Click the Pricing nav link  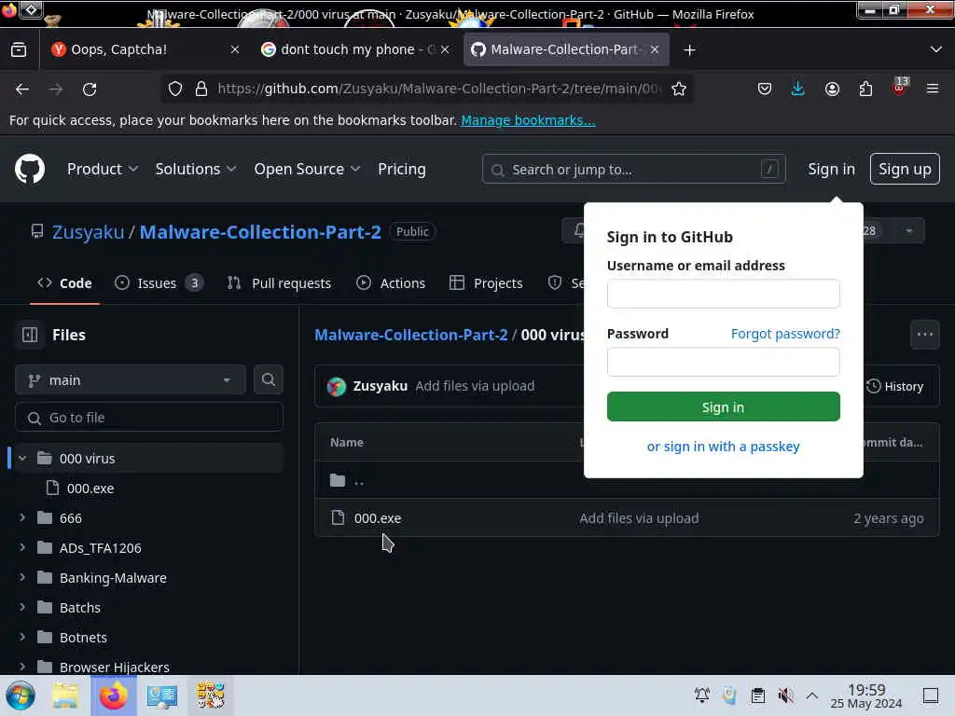[401, 170]
